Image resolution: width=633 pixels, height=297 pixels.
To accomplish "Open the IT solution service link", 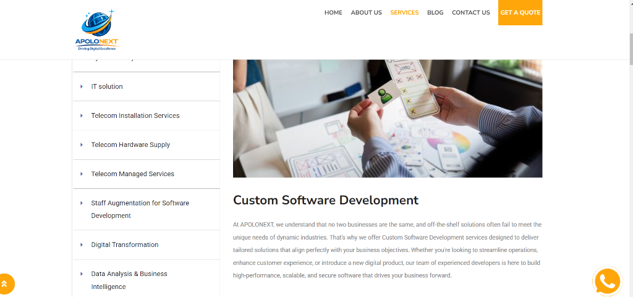I will click(x=107, y=86).
